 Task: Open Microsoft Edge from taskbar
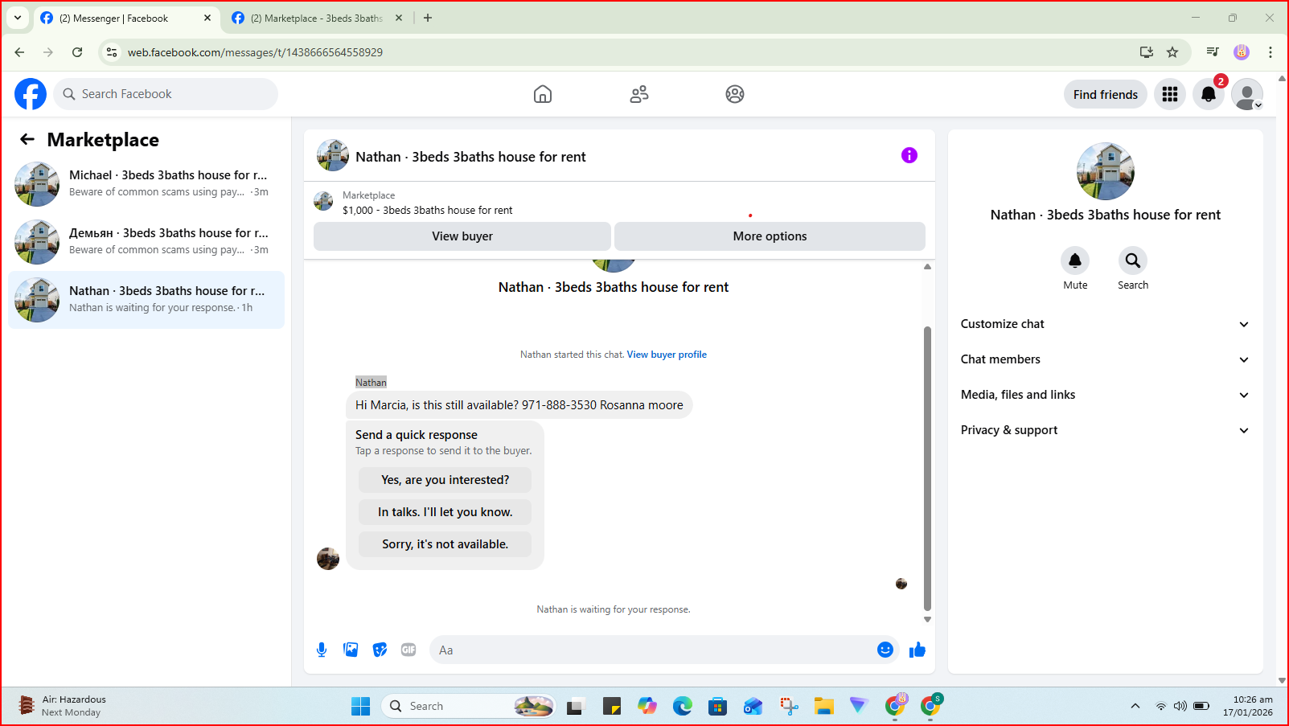pyautogui.click(x=683, y=706)
